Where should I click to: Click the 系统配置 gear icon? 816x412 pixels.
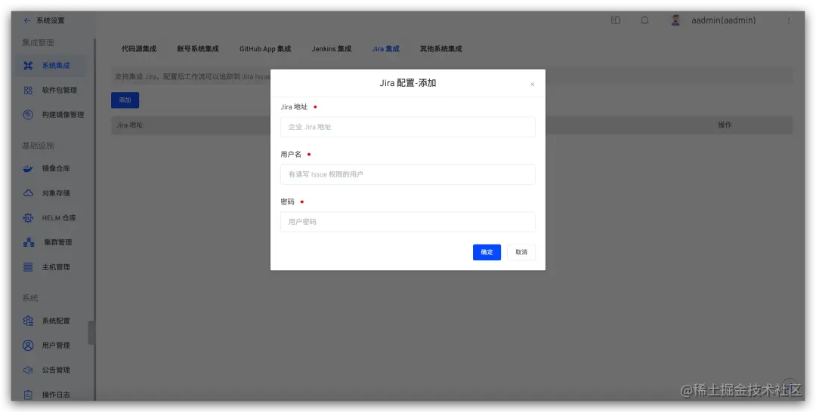pyautogui.click(x=28, y=321)
